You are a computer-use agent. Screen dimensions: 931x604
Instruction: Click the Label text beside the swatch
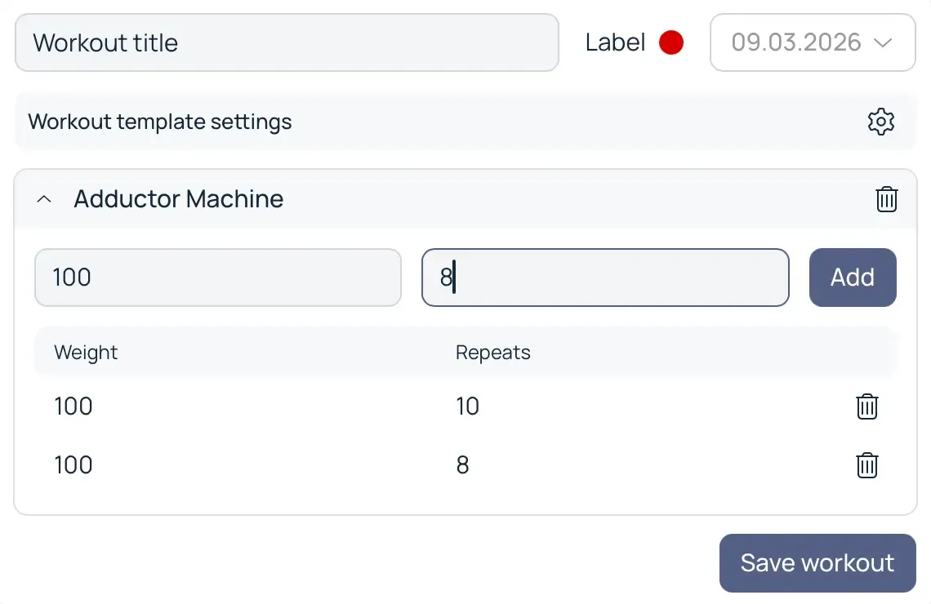tap(615, 42)
